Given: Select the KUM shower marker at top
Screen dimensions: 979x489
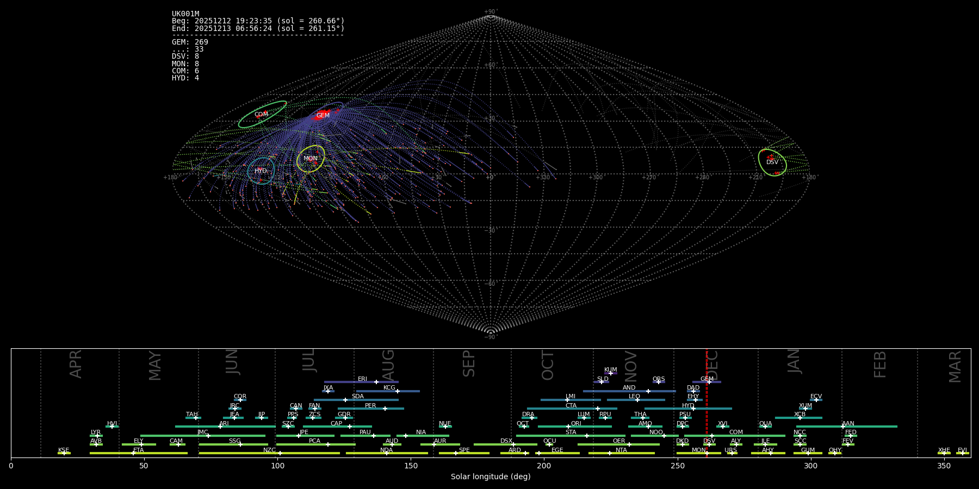Looking at the screenshot, I should point(610,373).
